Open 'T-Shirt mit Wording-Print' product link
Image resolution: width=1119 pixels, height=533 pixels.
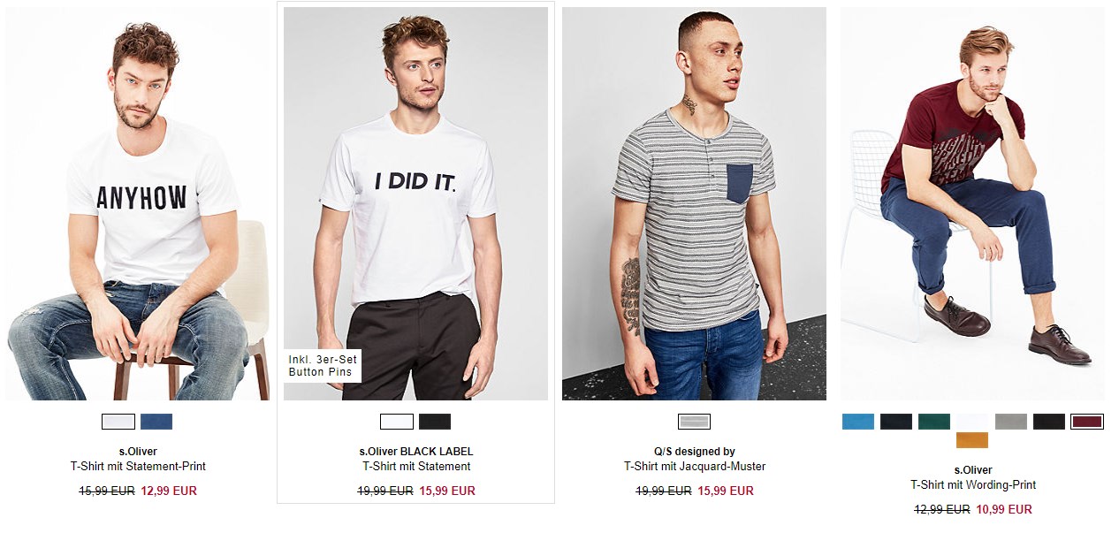(973, 484)
